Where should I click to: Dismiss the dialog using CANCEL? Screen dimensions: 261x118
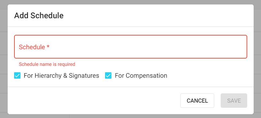[197, 100]
